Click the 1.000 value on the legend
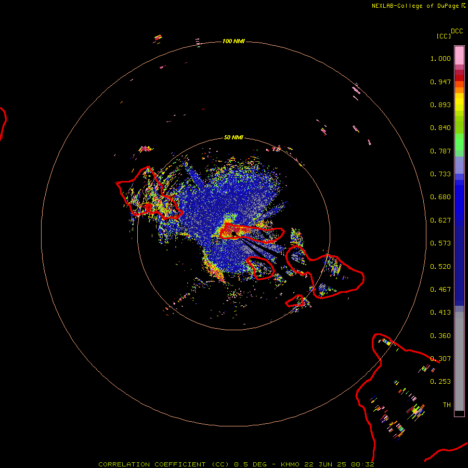The width and height of the screenshot is (468, 468). 440,58
